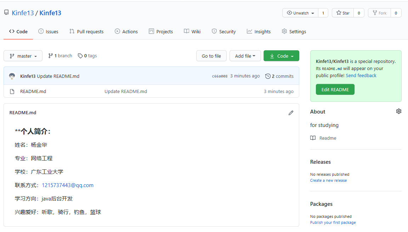408x232 pixels.
Task: Star this repository
Action: point(343,13)
